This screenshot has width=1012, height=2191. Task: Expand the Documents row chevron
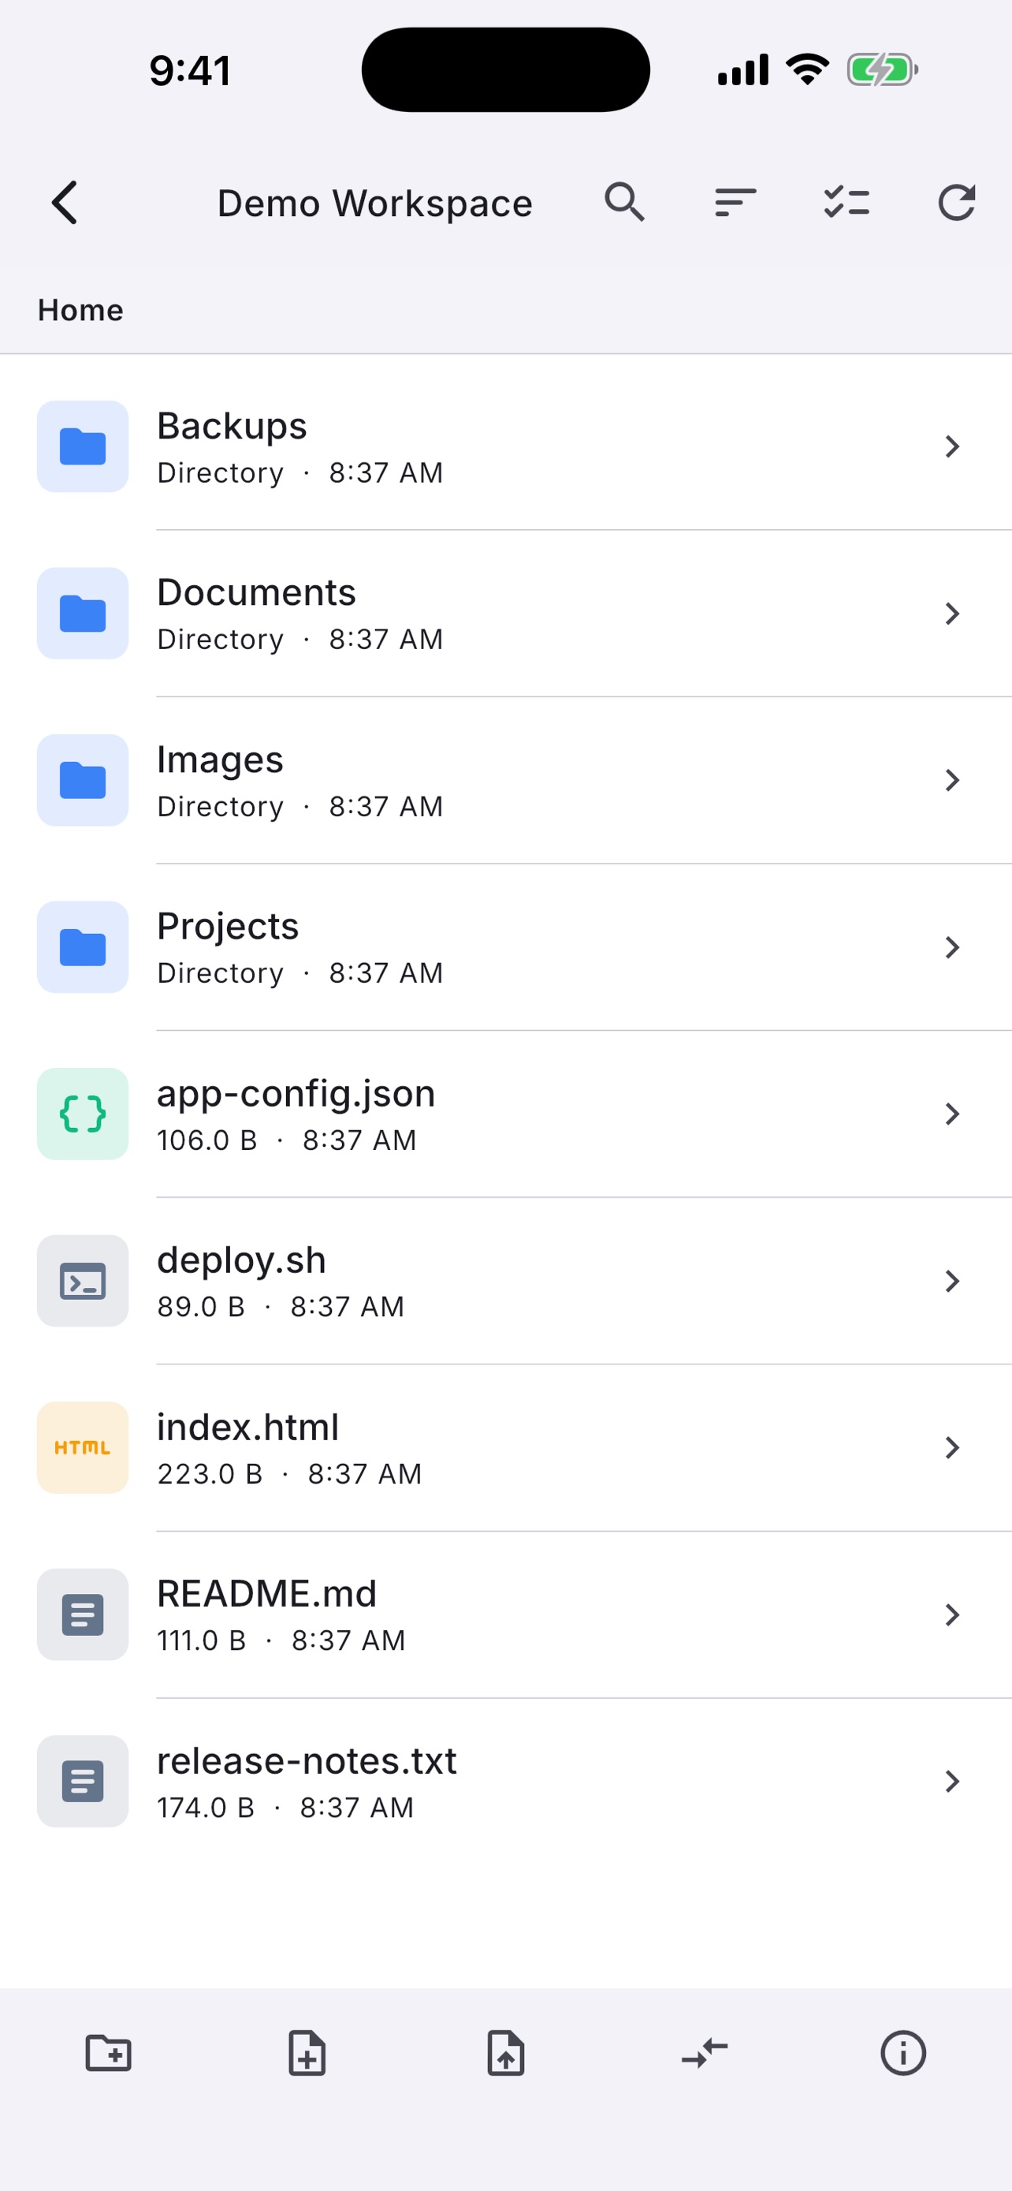953,614
